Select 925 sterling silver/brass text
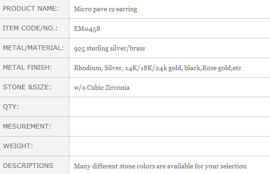The image size is (270, 174). pyautogui.click(x=109, y=48)
